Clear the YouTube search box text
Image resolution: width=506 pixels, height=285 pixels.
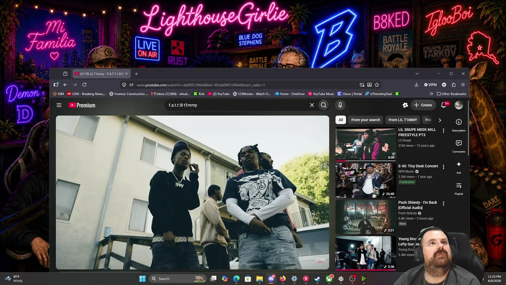312,105
